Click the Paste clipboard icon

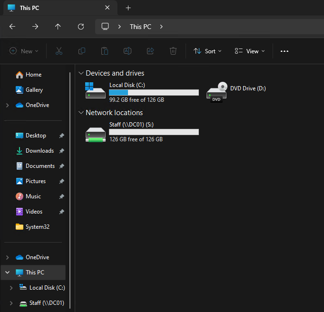click(105, 51)
